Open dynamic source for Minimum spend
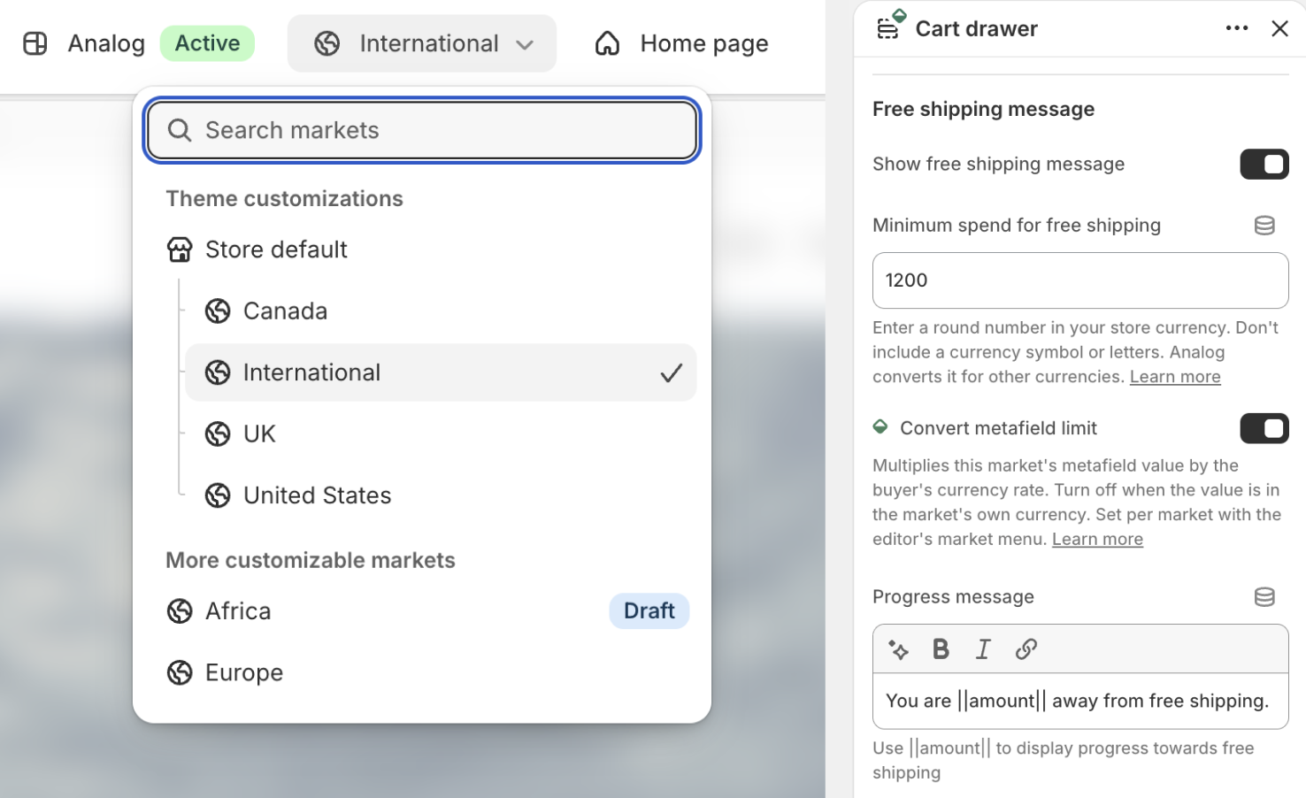This screenshot has height=798, width=1306. pyautogui.click(x=1264, y=226)
